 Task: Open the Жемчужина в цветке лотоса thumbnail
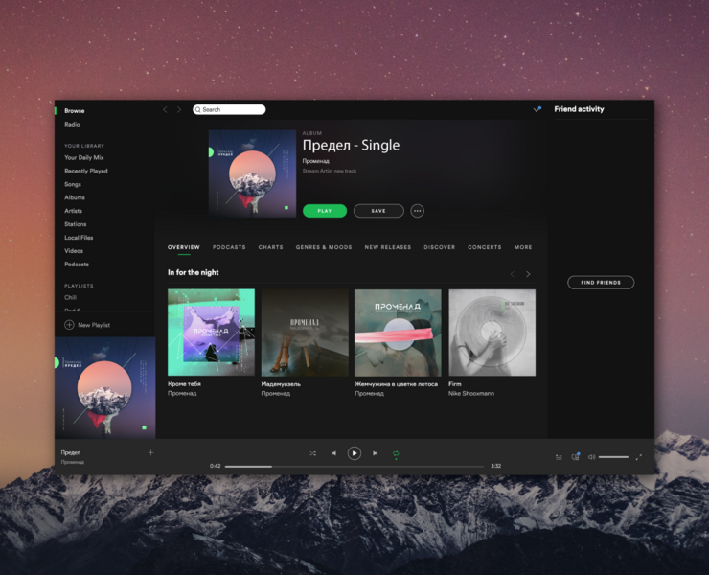click(398, 333)
